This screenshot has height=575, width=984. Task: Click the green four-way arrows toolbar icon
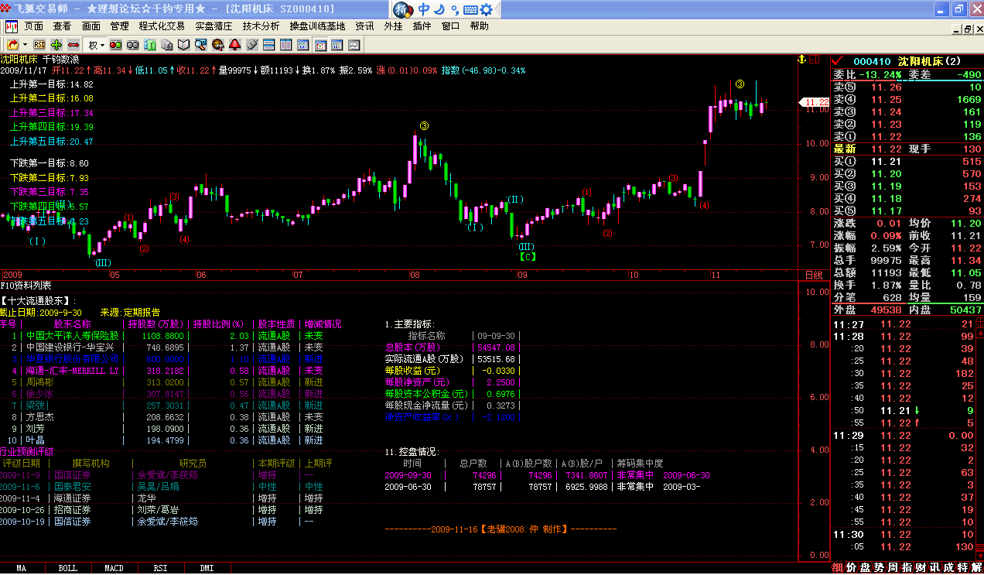56,45
